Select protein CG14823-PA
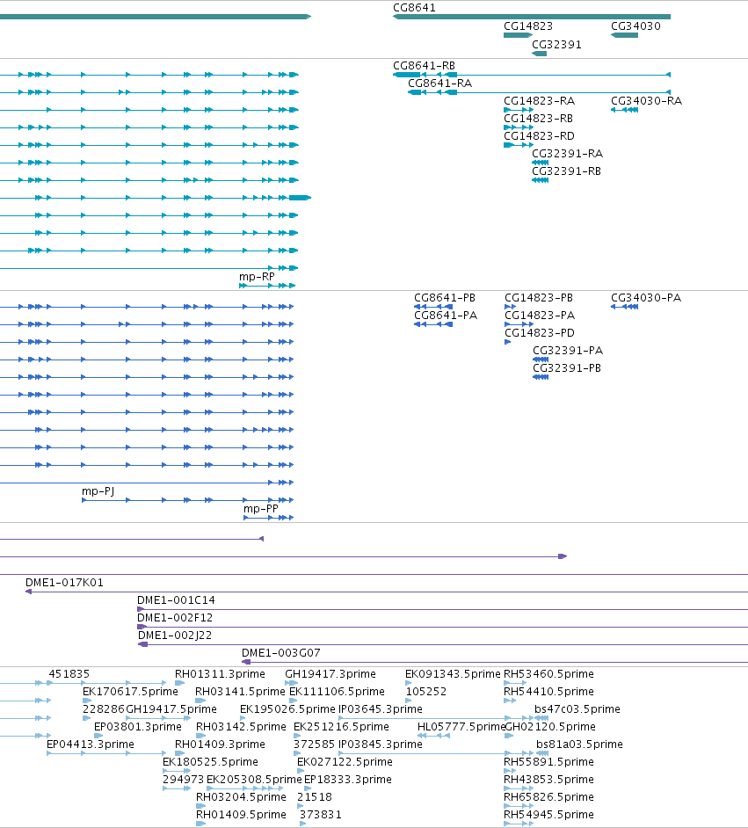This screenshot has height=828, width=748. [540, 316]
